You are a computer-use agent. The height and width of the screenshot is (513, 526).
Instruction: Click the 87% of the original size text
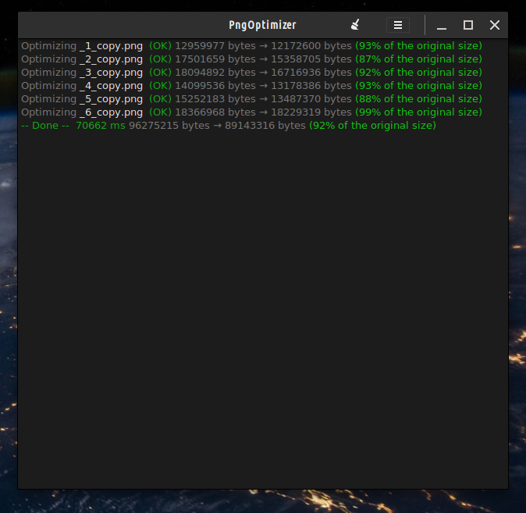418,59
